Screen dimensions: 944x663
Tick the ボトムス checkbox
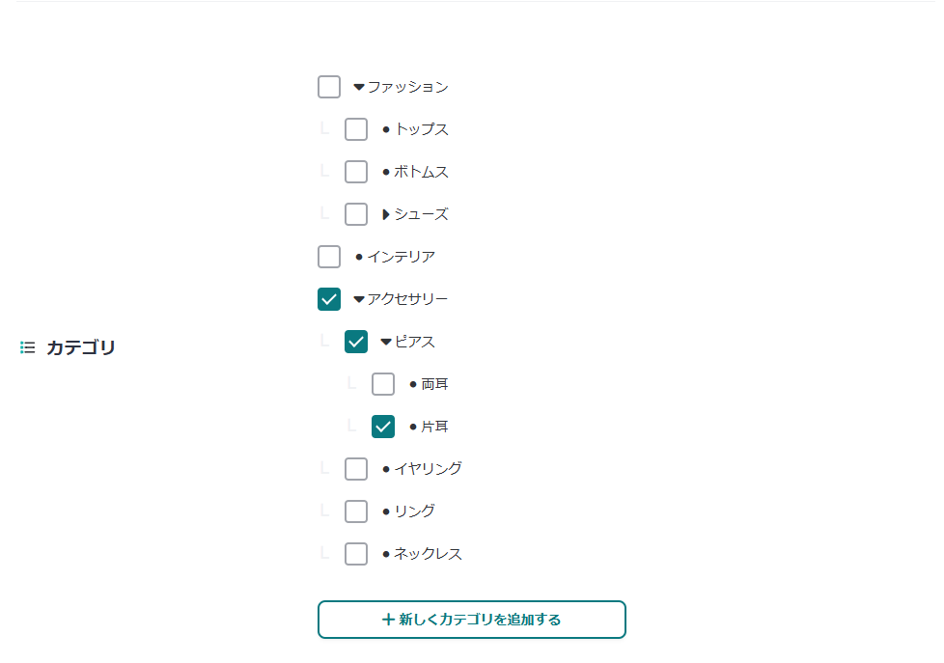pyautogui.click(x=356, y=172)
